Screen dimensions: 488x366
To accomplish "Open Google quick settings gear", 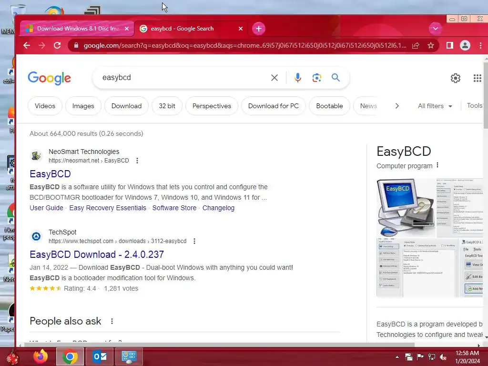I will [455, 78].
